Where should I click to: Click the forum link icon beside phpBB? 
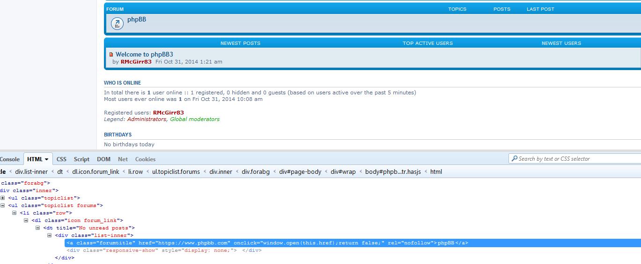click(x=117, y=23)
